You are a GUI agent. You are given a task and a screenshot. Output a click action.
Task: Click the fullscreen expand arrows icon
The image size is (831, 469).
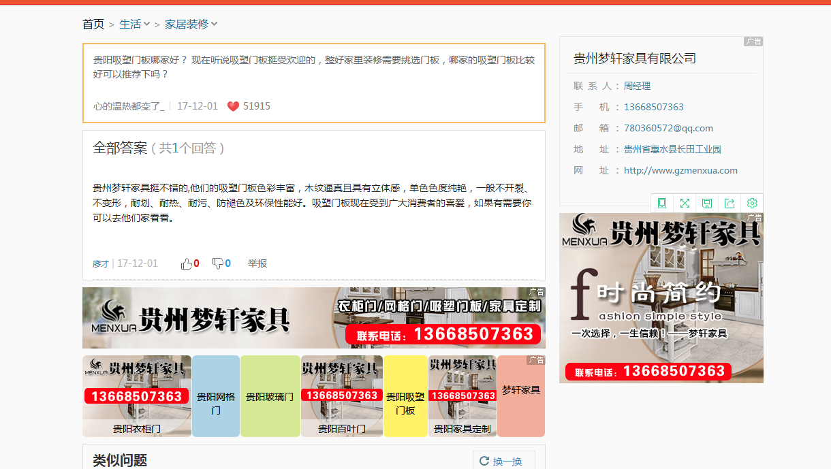coord(685,203)
